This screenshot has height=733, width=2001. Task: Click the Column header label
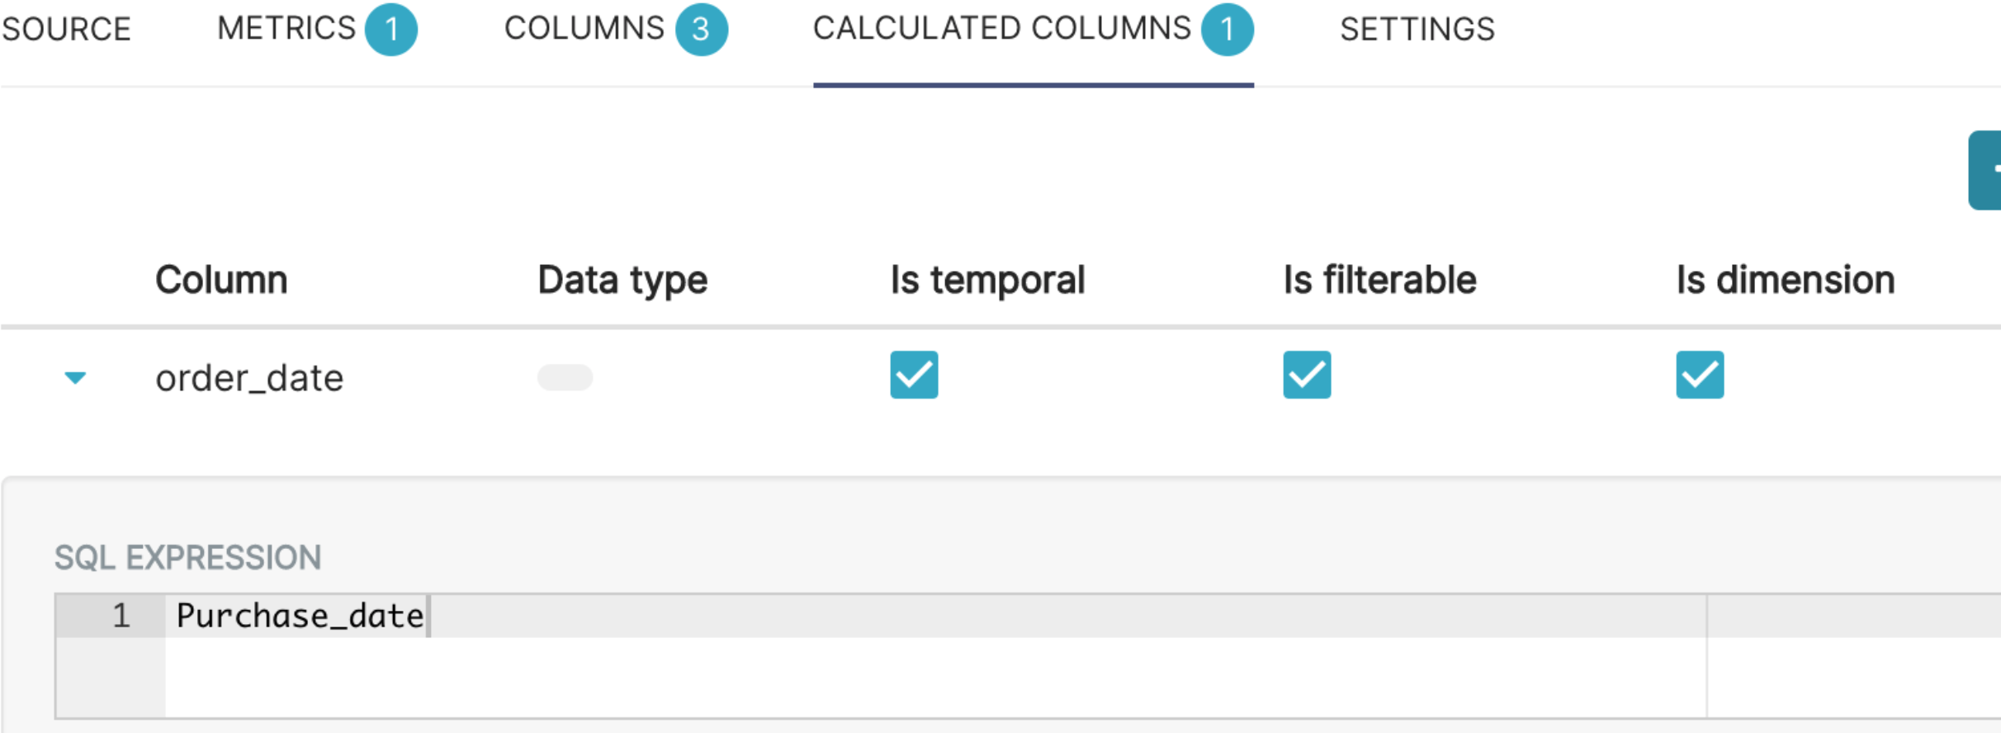tap(221, 281)
